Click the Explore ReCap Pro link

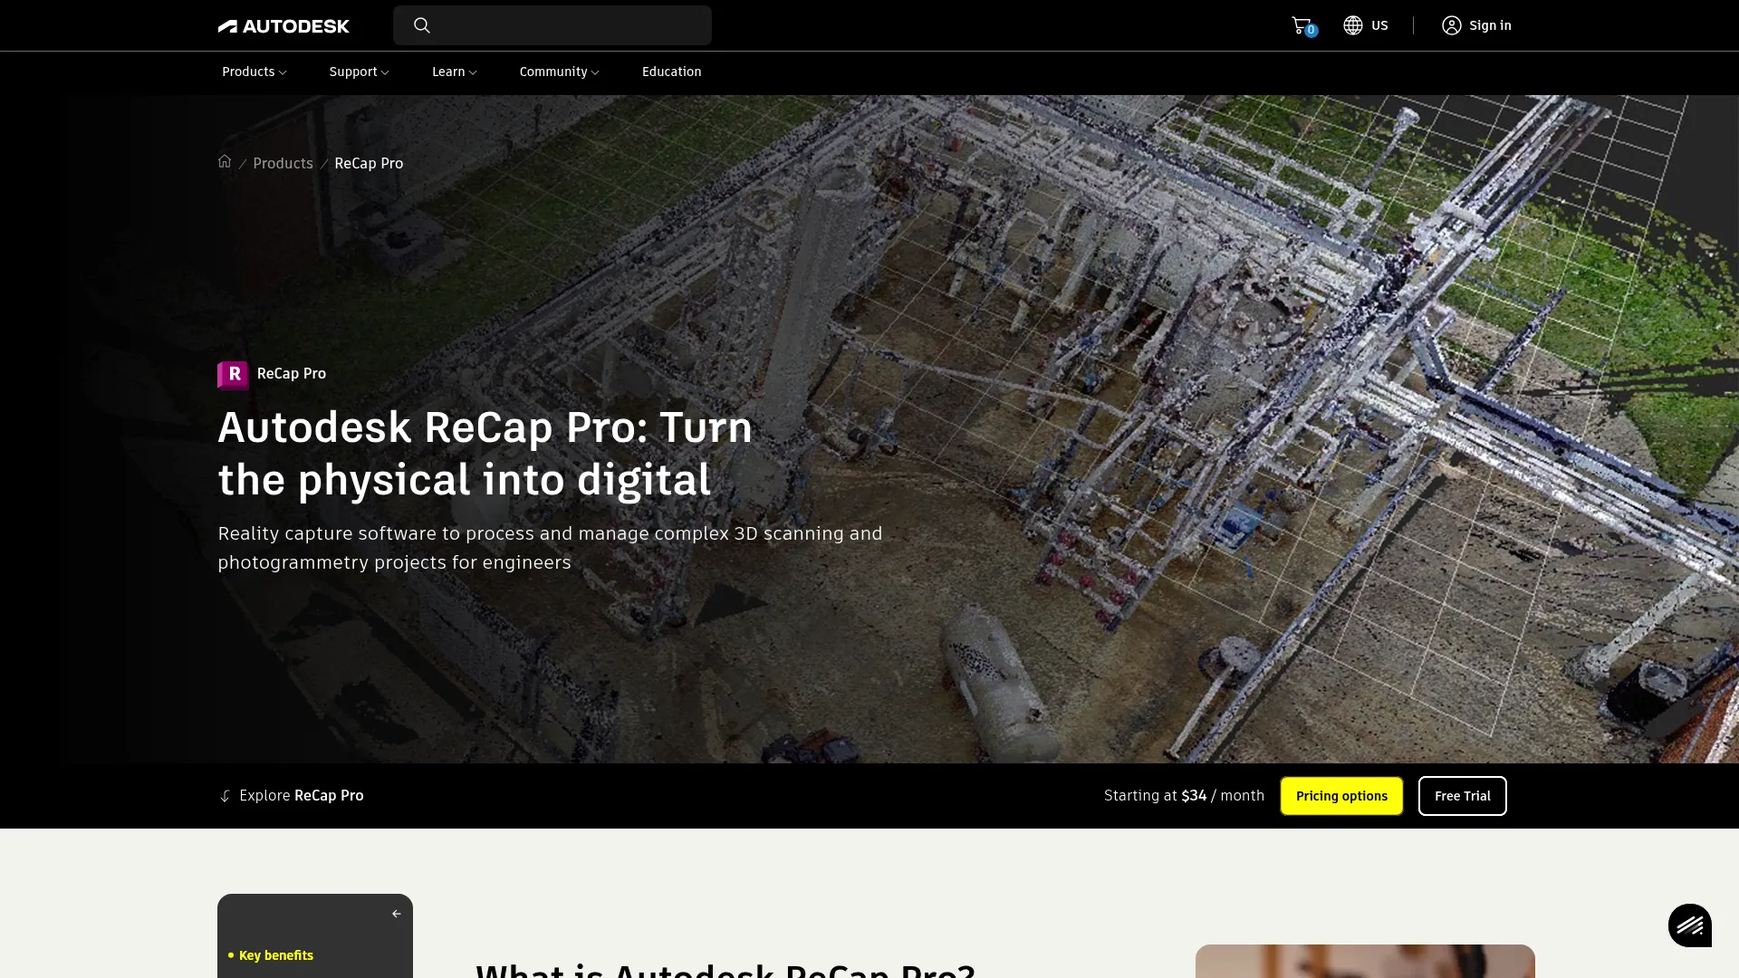(x=302, y=795)
